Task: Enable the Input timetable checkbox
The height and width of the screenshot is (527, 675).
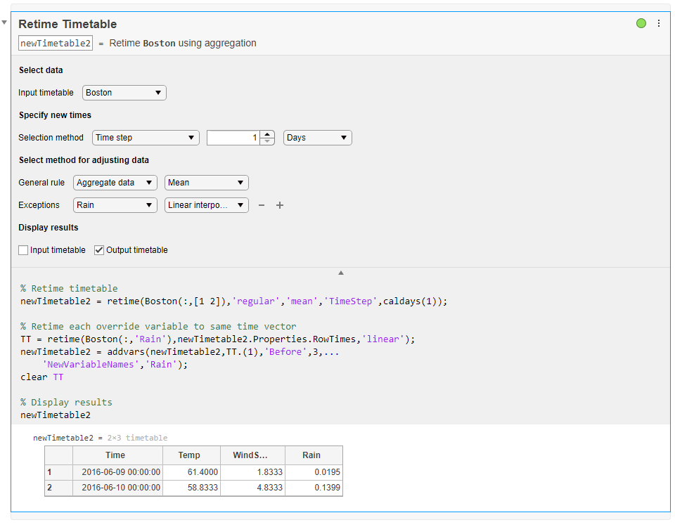Action: [x=23, y=250]
